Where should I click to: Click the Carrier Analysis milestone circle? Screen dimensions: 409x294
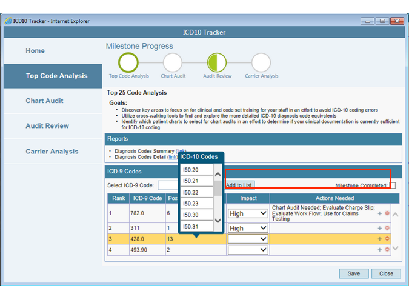[x=261, y=62]
